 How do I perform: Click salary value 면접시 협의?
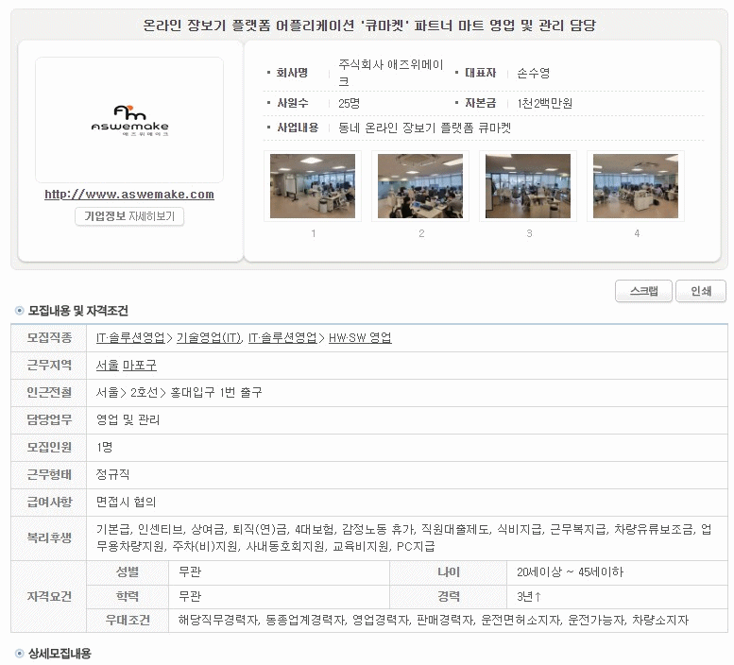(x=126, y=502)
